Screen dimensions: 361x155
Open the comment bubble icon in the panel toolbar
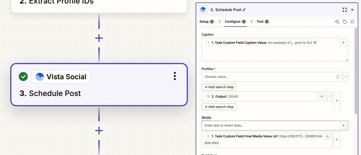pyautogui.click(x=352, y=22)
